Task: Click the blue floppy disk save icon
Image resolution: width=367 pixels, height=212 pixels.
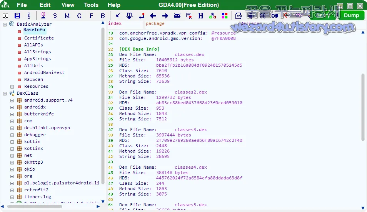Action: pos(17,16)
